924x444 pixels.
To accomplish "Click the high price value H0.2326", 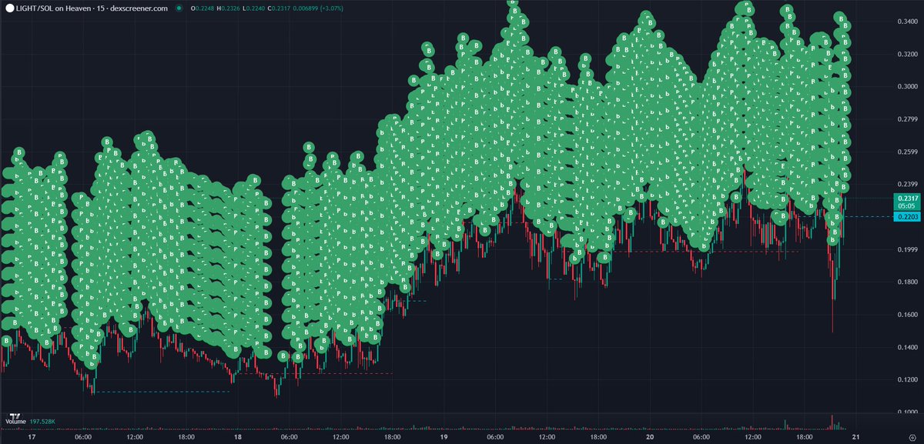I will (x=229, y=8).
